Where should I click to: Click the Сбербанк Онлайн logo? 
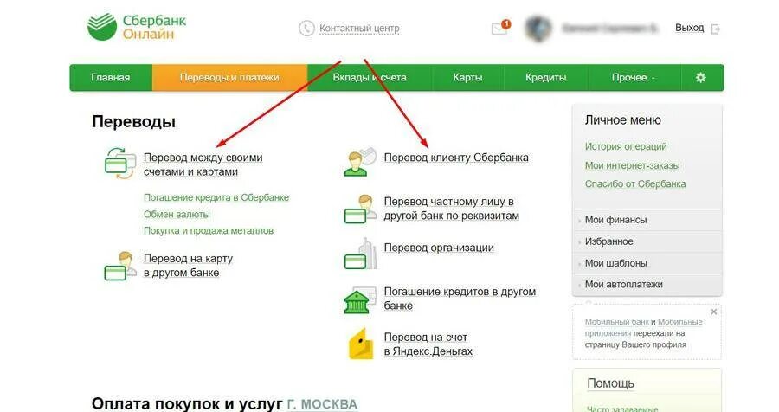[136, 28]
